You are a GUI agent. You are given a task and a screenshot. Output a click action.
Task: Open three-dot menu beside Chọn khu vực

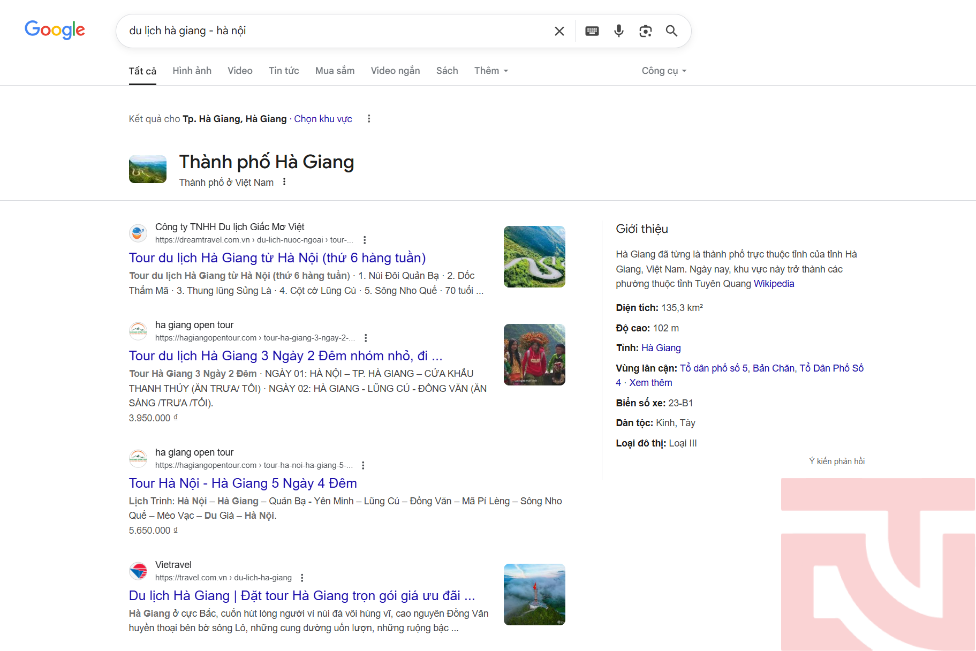coord(369,119)
